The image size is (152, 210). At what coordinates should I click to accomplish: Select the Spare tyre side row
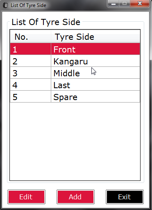[x=75, y=96]
